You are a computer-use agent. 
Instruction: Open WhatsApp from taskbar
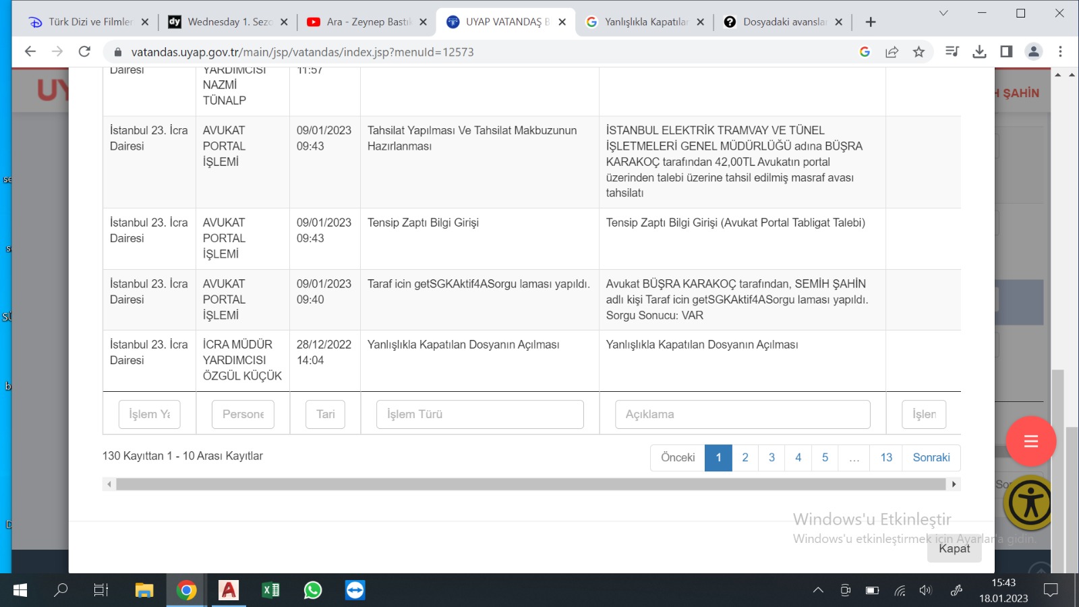point(313,591)
